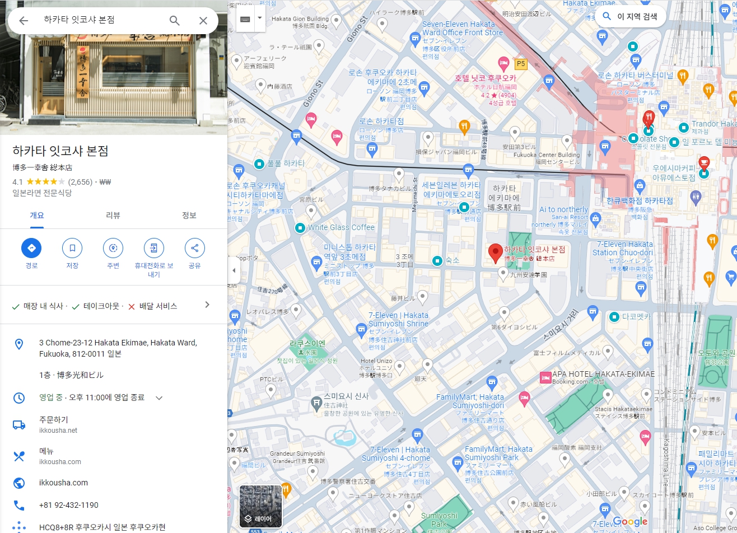737x533 pixels.
Task: Open the 레이어 layers thumbnail
Action: tap(260, 506)
